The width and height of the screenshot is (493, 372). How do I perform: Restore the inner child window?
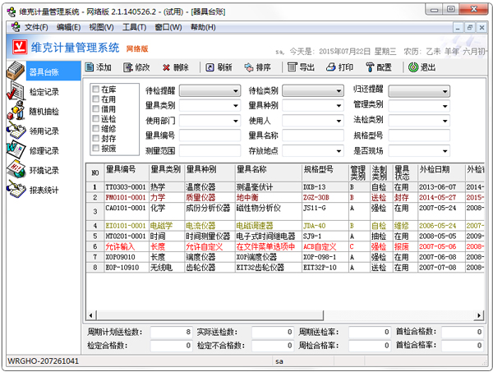coord(469,28)
